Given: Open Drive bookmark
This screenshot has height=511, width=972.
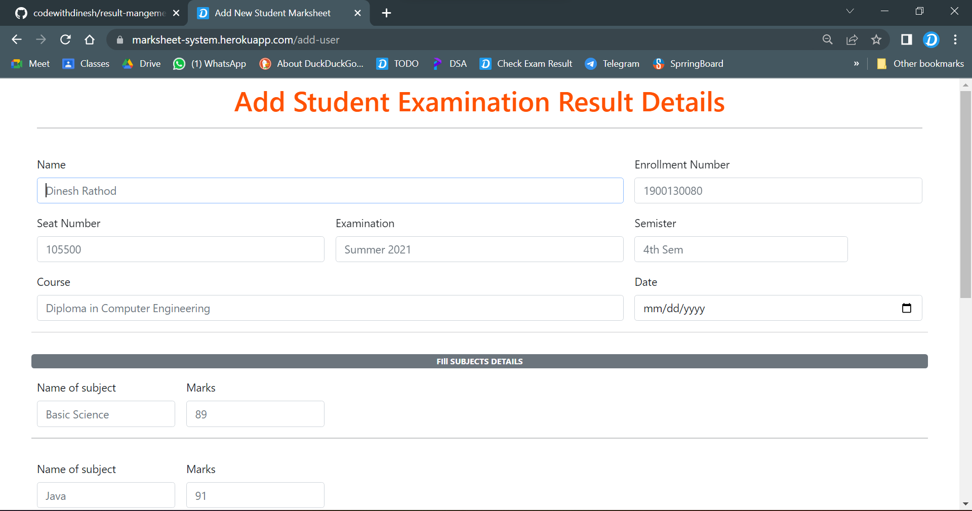Looking at the screenshot, I should (x=141, y=64).
